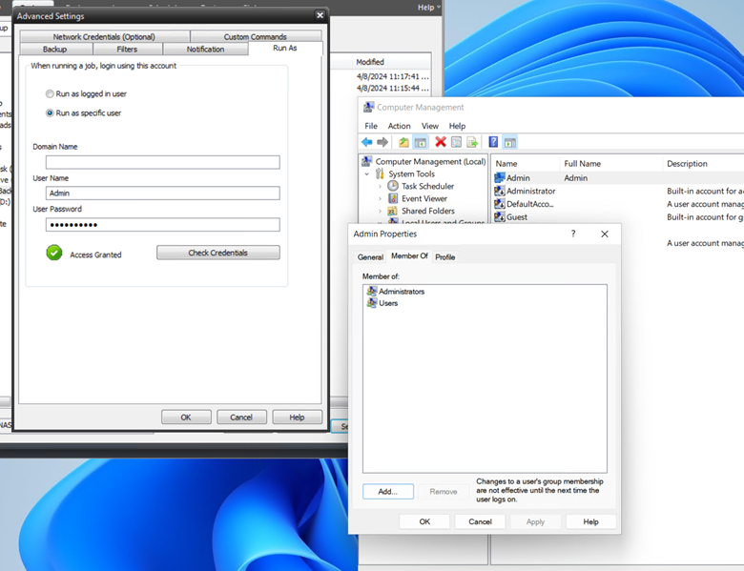Select Run as specific user
Viewport: 744px width, 571px height.
(x=50, y=112)
